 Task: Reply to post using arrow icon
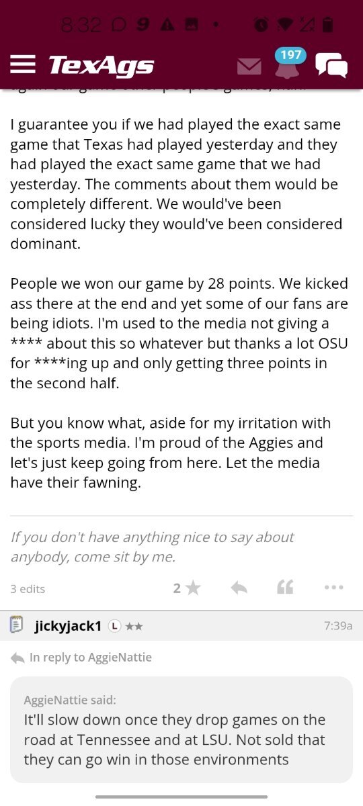[239, 588]
